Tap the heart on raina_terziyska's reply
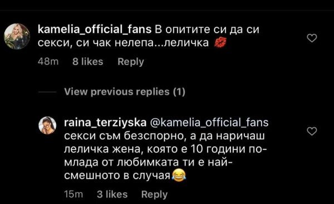Image resolution: width=334 pixels, height=204 pixels. pyautogui.click(x=312, y=131)
